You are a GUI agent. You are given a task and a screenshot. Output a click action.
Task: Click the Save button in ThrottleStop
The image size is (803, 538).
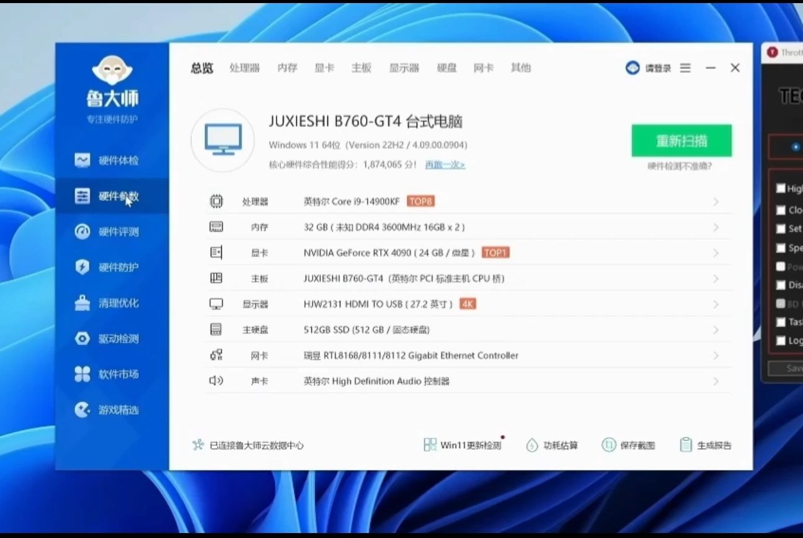coord(786,368)
